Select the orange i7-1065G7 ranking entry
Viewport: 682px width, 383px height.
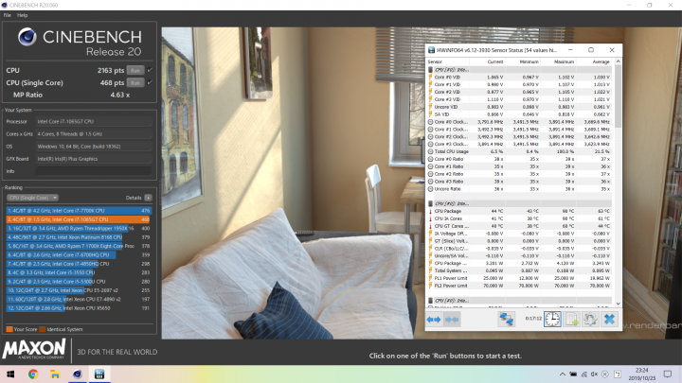tap(79, 219)
